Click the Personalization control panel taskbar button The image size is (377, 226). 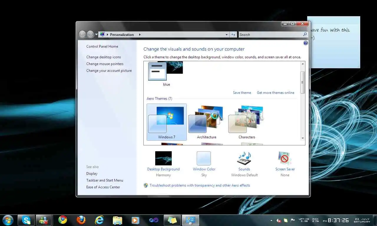(191, 220)
